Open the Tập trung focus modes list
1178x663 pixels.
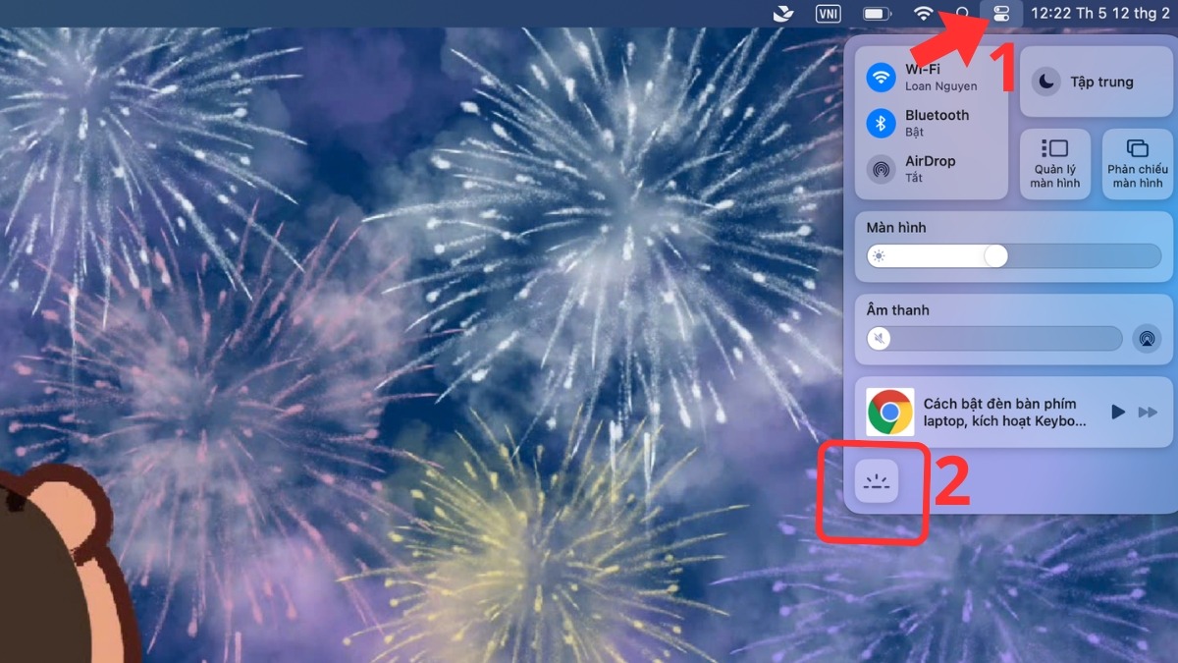tap(1101, 82)
